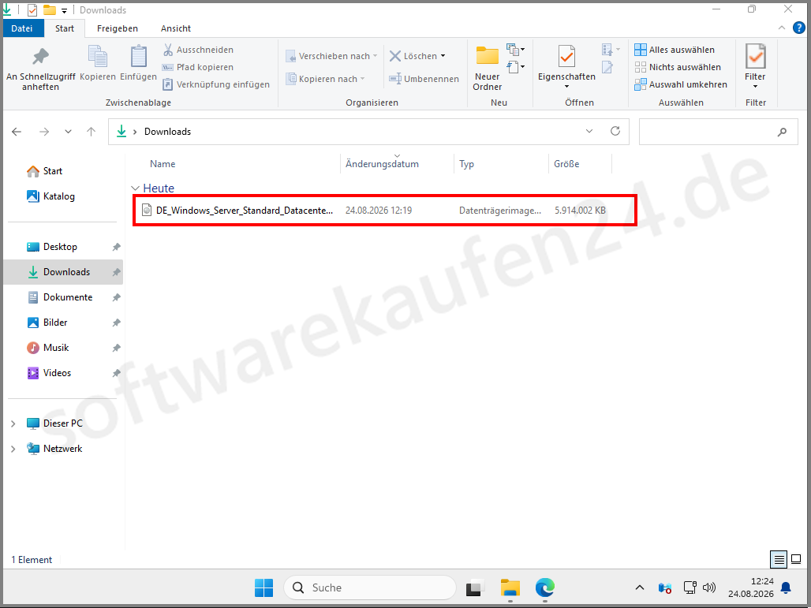Screen dimensions: 811x608
Task: Click Verknüpfung einfügen command
Action: point(216,84)
